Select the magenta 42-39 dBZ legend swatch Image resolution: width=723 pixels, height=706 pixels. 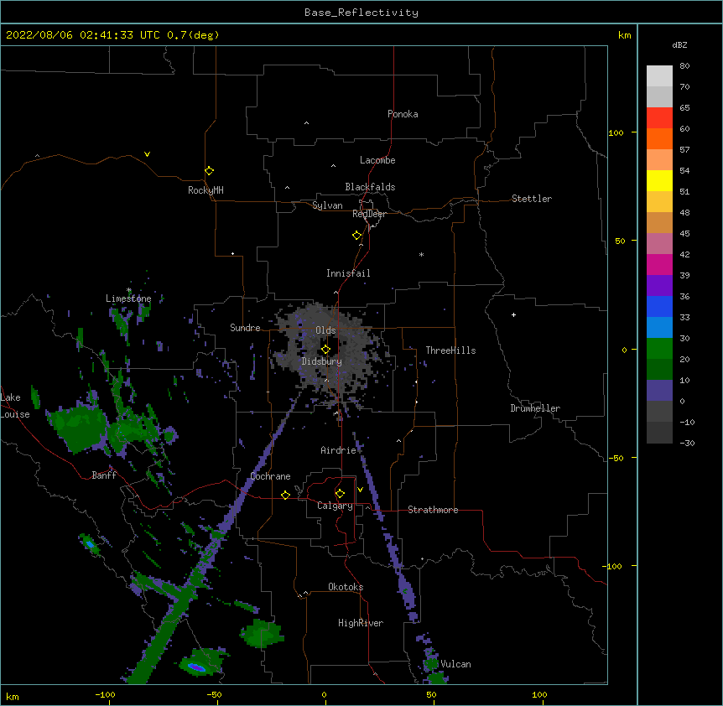pos(659,264)
